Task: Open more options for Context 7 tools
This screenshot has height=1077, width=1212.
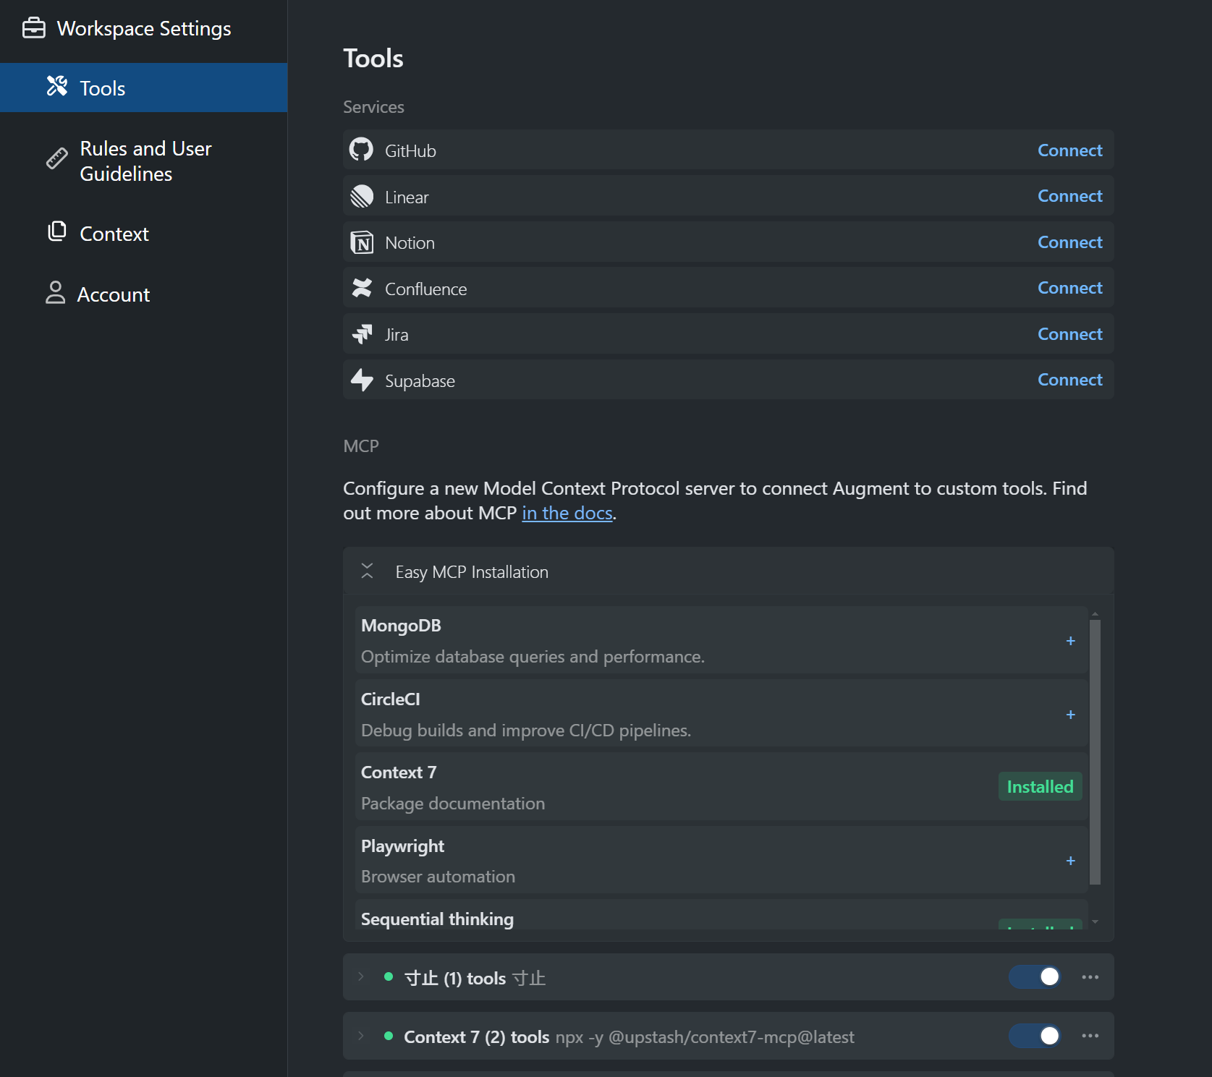Action: pyautogui.click(x=1090, y=1036)
